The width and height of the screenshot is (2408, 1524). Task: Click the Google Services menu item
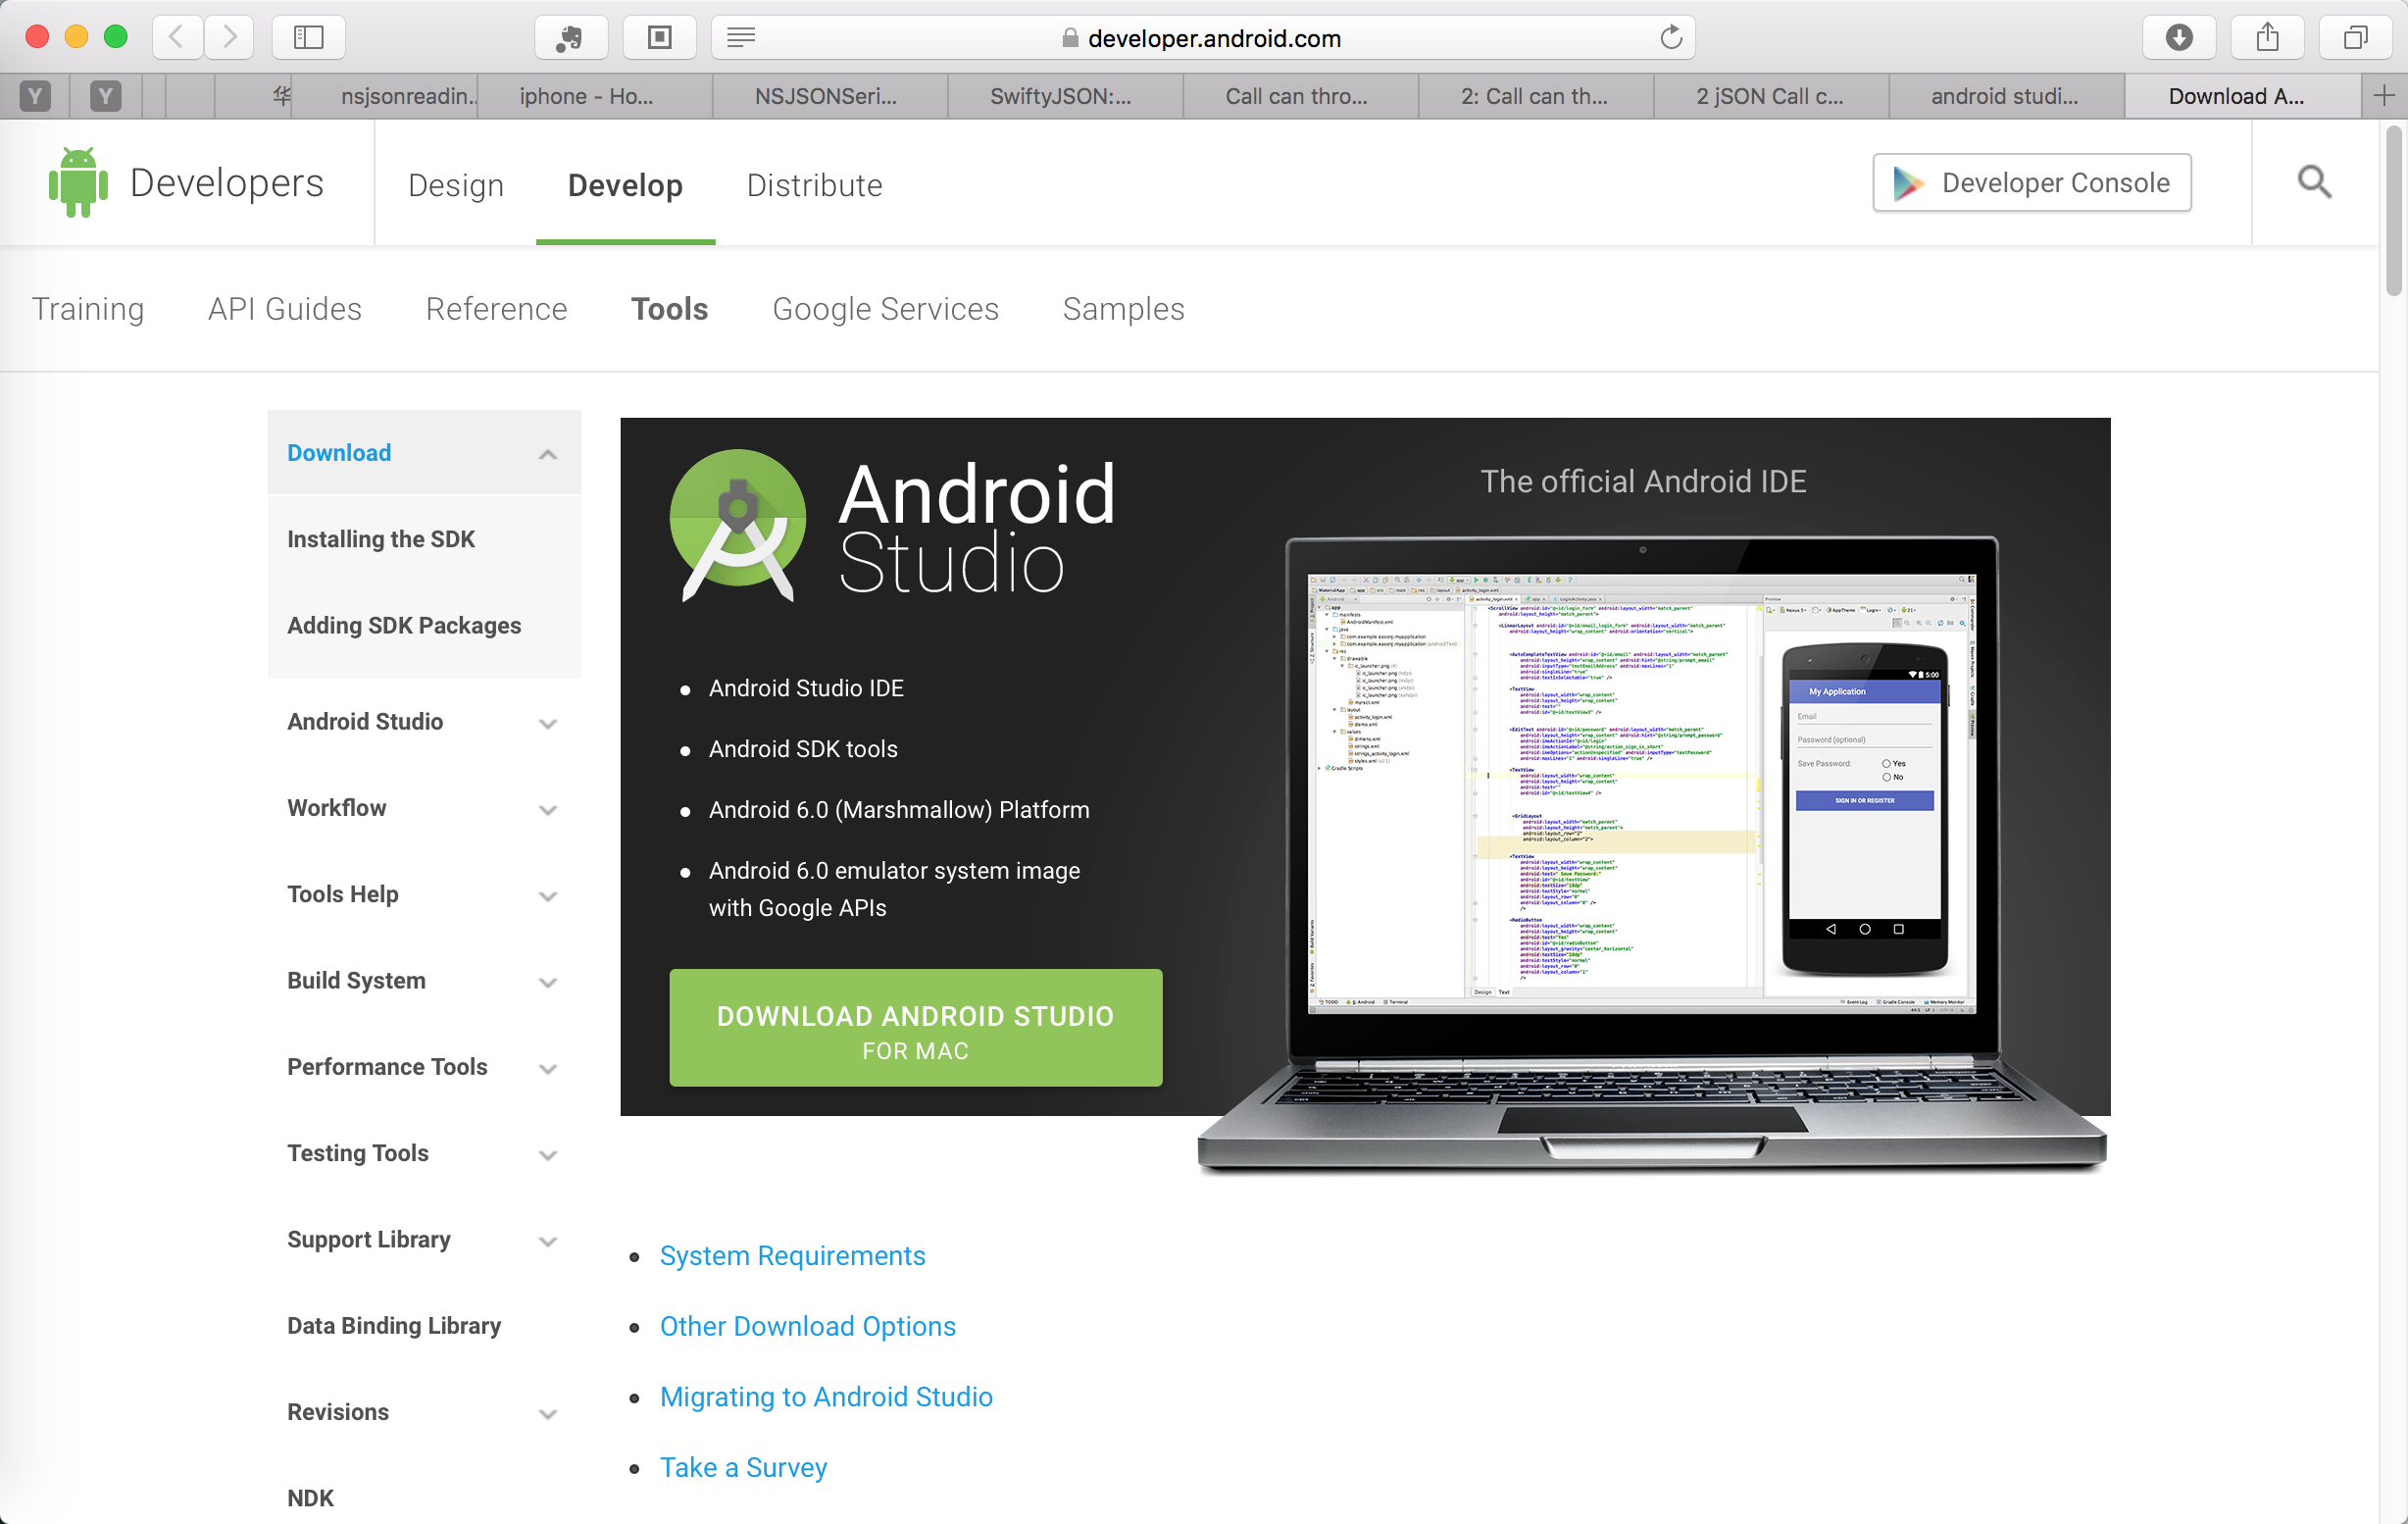point(884,307)
